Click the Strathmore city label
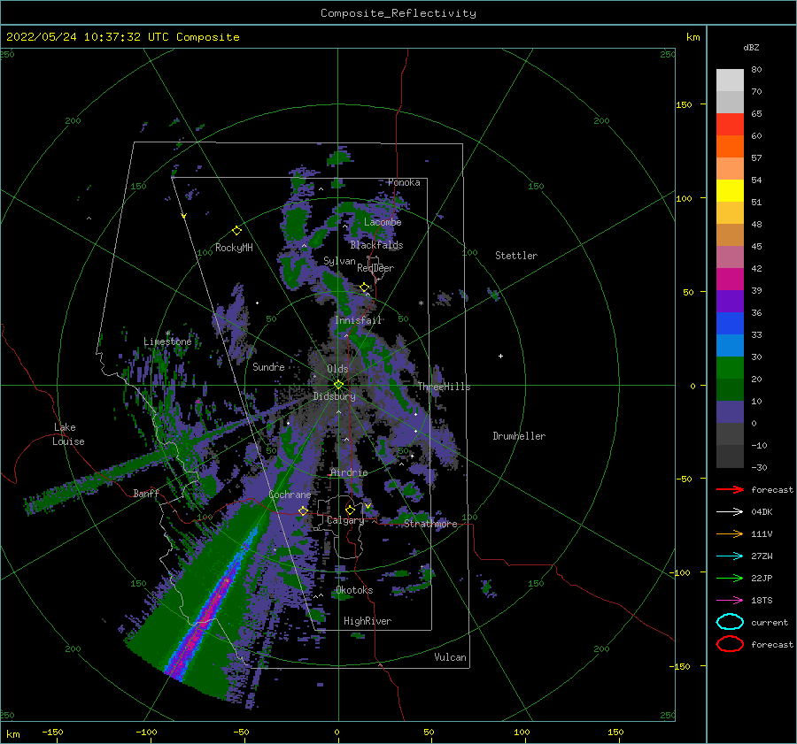This screenshot has height=744, width=797. pyautogui.click(x=430, y=523)
